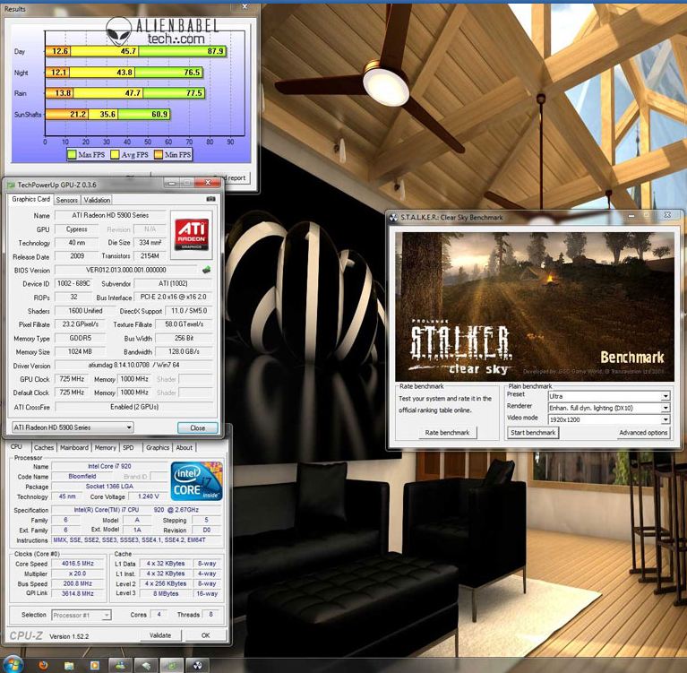Click the QPI Link value 3614.8 MHz
Screen dimensions: 687x673
78,593
